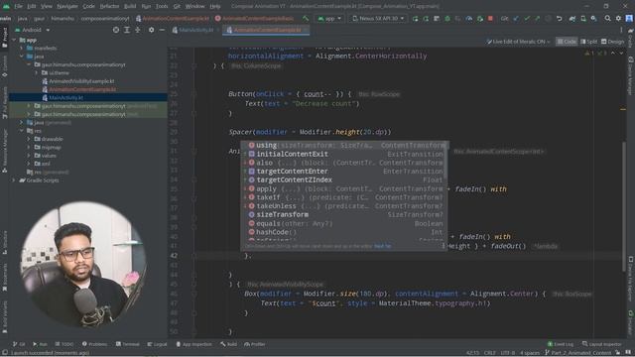
Task: Switch editor to Design view
Action: (x=613, y=42)
